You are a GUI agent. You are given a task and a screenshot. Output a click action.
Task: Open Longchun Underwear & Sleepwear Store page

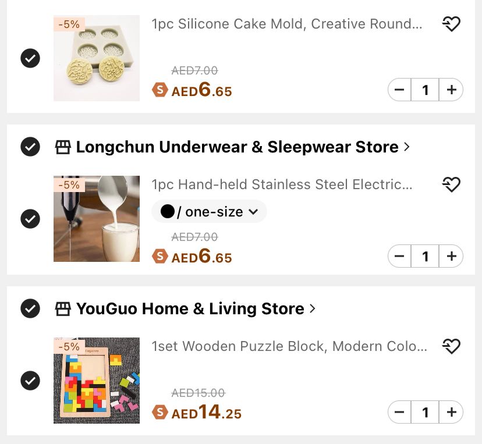click(237, 147)
